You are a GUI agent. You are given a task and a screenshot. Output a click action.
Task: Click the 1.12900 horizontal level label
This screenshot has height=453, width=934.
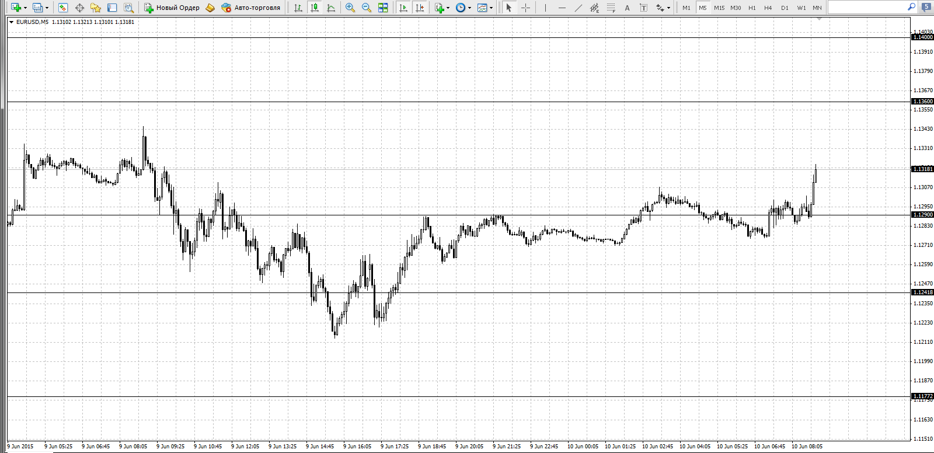point(922,215)
